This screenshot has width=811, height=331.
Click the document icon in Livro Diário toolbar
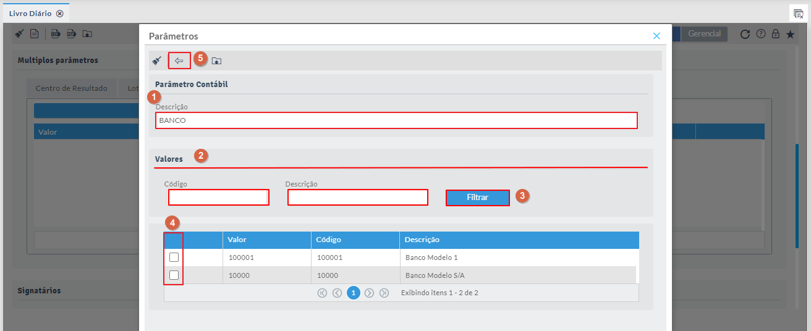pos(35,34)
